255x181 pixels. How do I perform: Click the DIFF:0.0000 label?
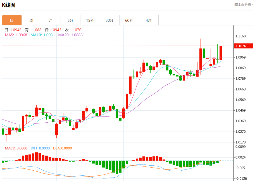[x=40, y=148]
